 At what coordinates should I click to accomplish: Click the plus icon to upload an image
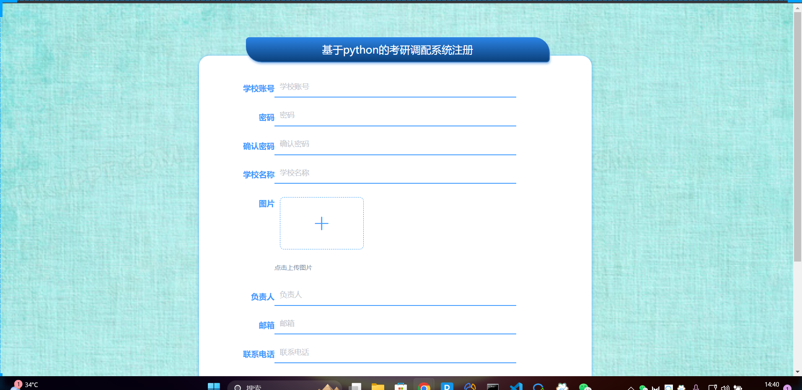click(321, 223)
